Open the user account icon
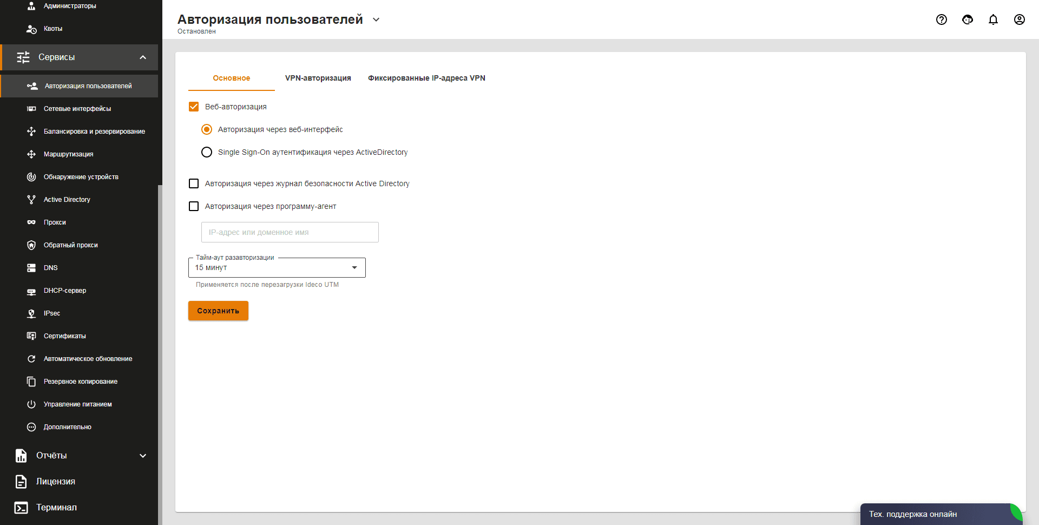Screen dimensions: 1039x525 tap(1020, 19)
